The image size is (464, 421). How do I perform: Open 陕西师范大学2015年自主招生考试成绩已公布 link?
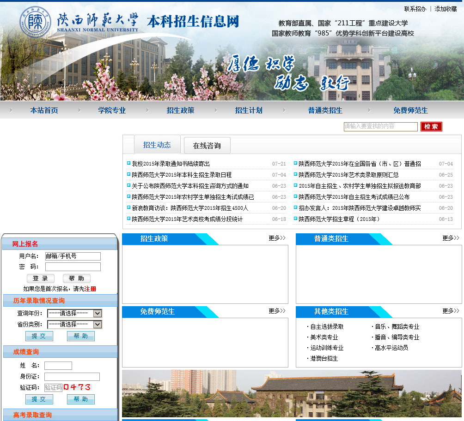354,197
